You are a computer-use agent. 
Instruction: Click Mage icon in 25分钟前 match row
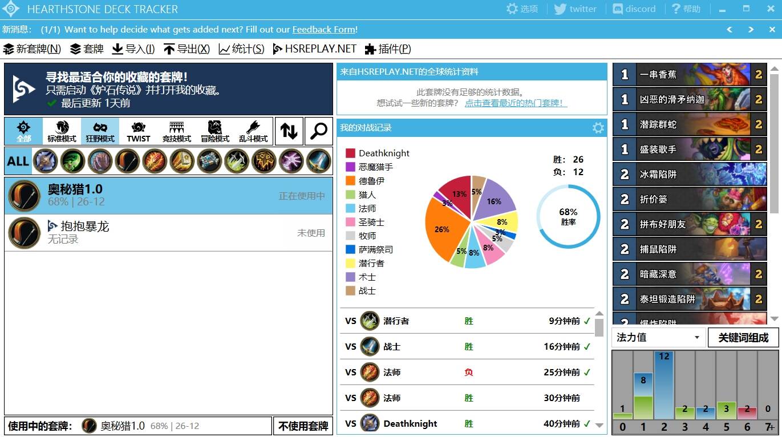370,372
